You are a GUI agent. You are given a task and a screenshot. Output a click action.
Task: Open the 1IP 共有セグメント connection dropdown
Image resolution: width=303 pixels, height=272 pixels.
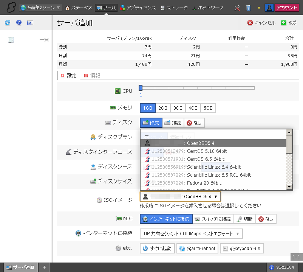191,233
